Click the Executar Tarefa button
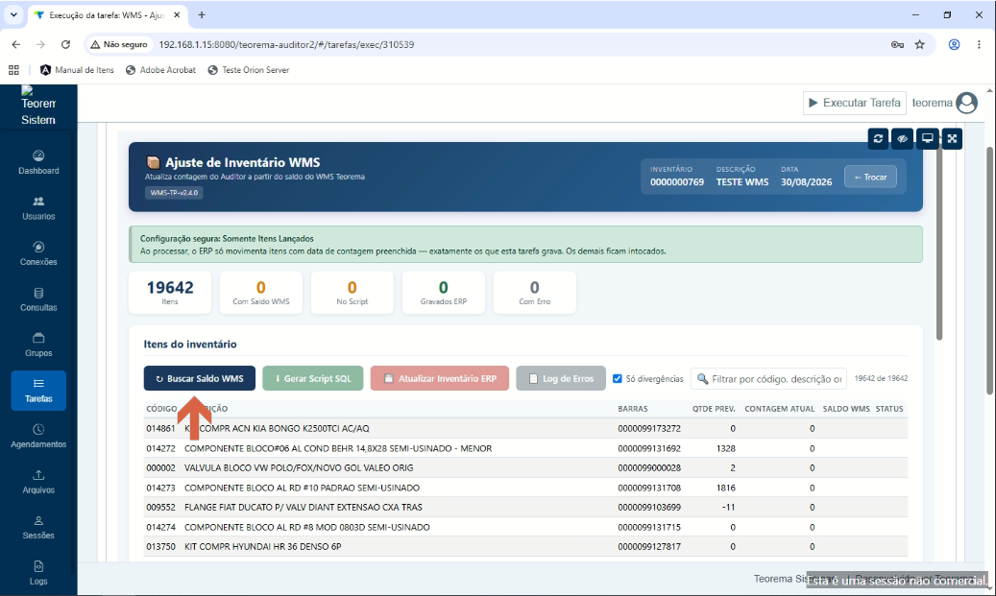Viewport: 996px width, 596px height. point(855,103)
